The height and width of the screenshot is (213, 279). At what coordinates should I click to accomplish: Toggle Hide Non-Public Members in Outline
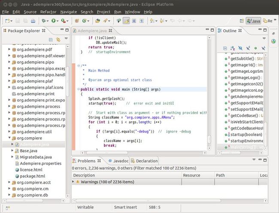click(256, 48)
